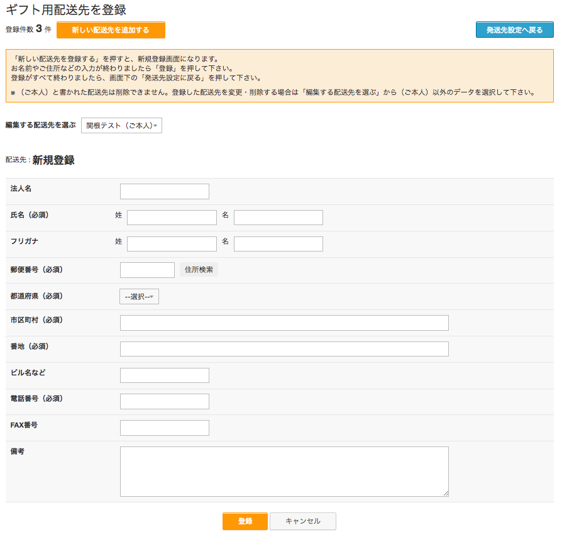
Task: Click inside the 備考 textarea
Action: [284, 472]
